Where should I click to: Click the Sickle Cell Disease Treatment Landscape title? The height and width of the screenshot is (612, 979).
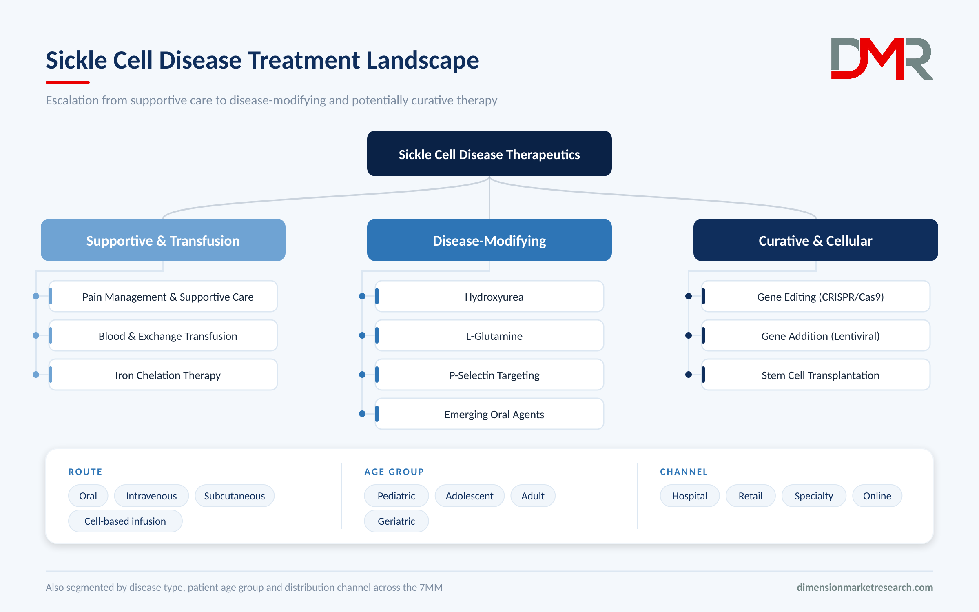[x=262, y=60]
